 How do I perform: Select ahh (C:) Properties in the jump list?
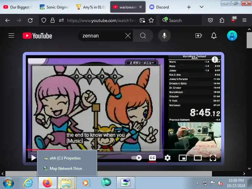click(67, 158)
